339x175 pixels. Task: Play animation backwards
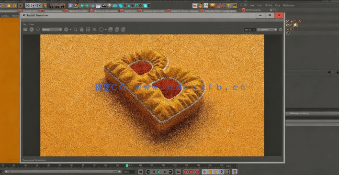(x=154, y=172)
